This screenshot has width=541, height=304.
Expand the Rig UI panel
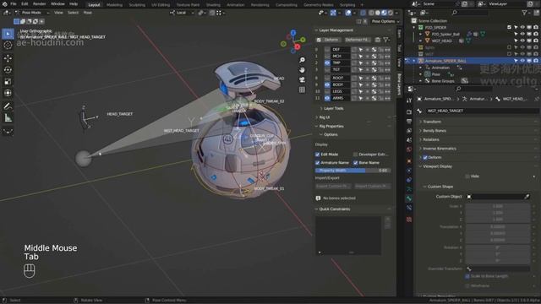click(316, 117)
